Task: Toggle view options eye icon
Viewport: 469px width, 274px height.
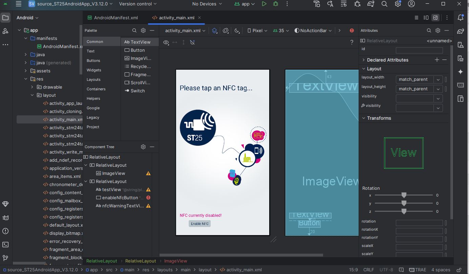Action: click(166, 42)
